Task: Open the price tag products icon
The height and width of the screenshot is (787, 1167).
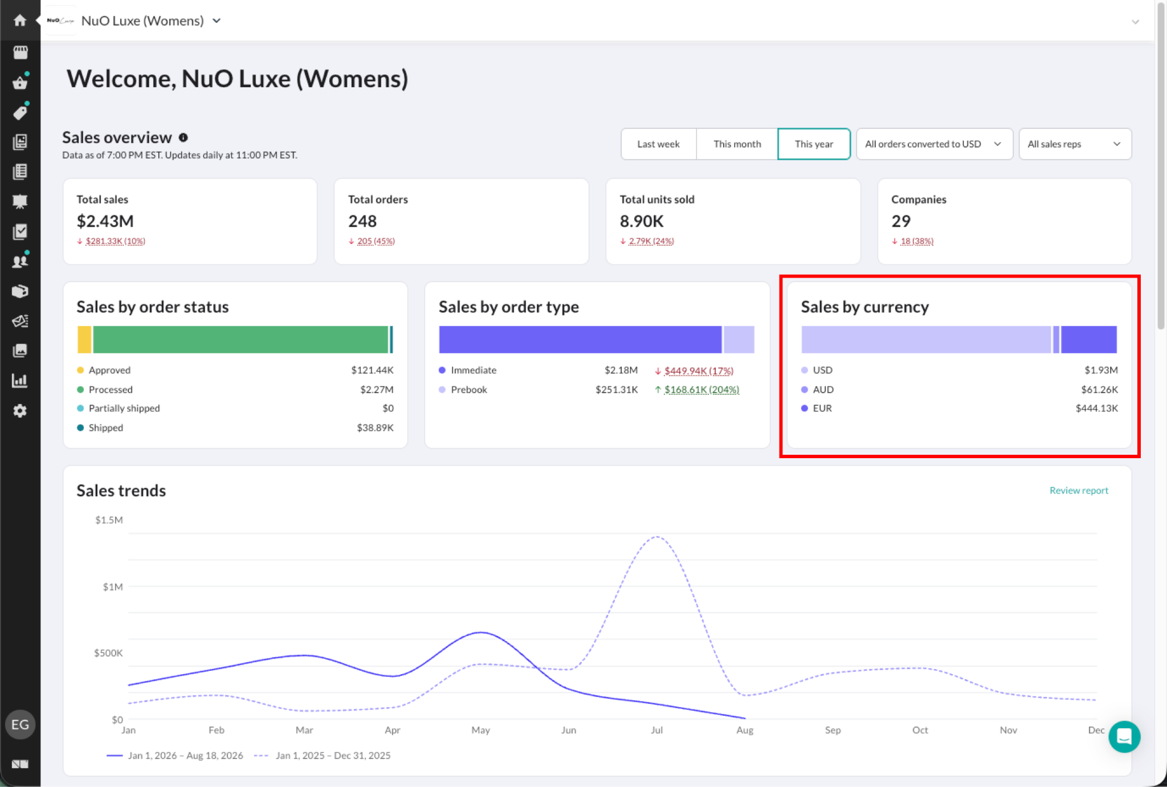Action: click(x=20, y=112)
